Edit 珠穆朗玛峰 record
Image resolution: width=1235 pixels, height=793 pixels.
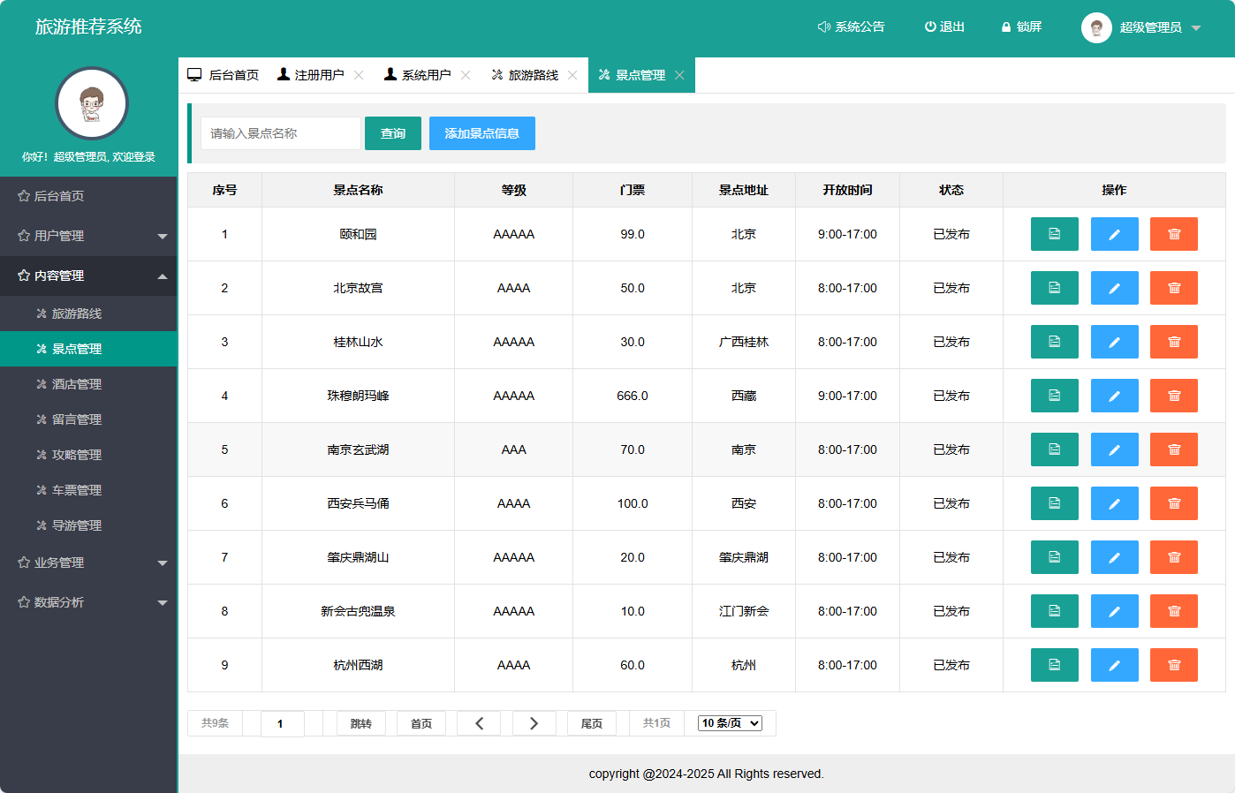(x=1114, y=396)
